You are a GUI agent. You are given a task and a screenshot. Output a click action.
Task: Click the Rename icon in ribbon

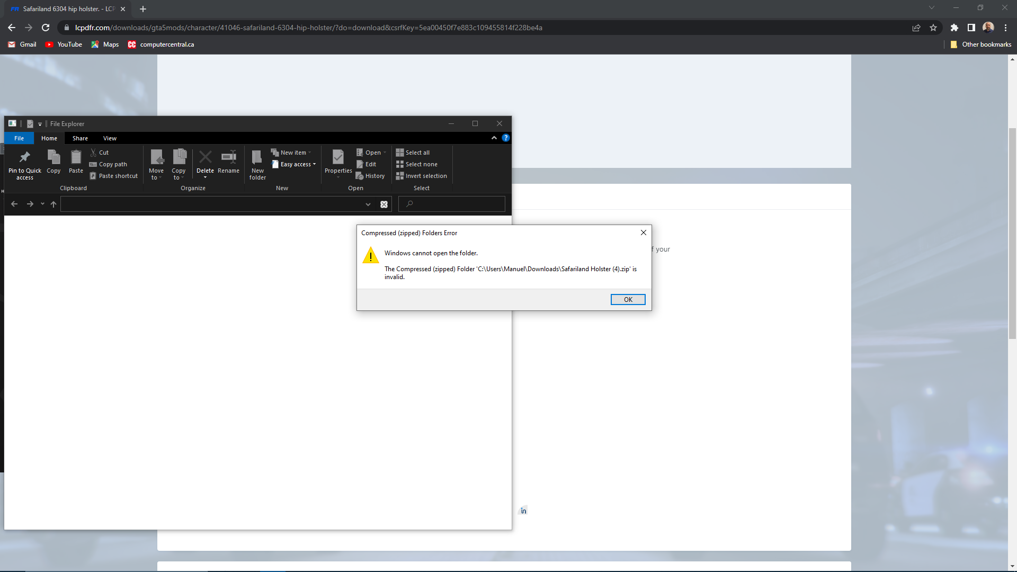tap(228, 157)
